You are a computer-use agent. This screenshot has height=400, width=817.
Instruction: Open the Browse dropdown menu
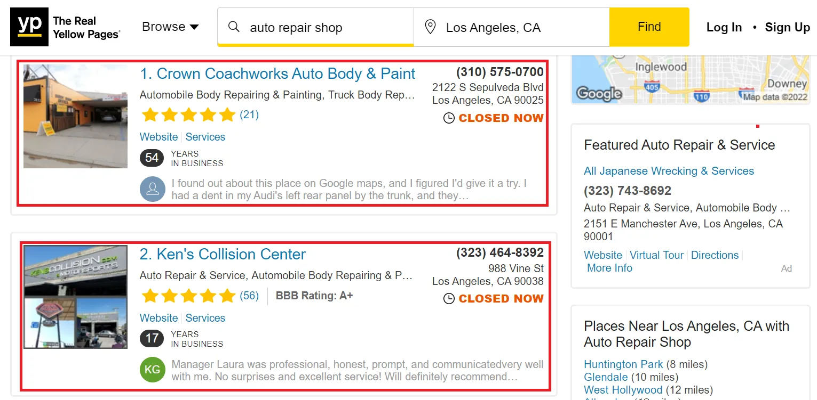point(170,27)
